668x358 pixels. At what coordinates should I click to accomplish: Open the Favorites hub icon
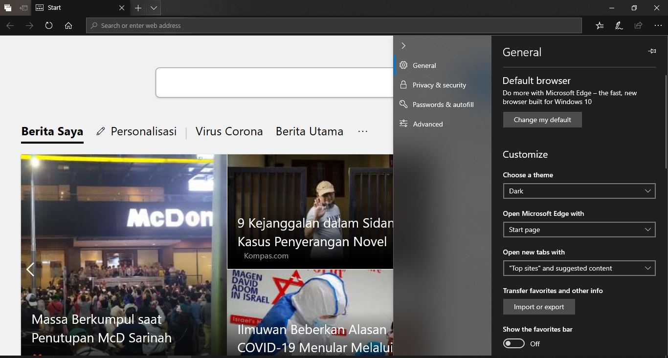pyautogui.click(x=599, y=25)
